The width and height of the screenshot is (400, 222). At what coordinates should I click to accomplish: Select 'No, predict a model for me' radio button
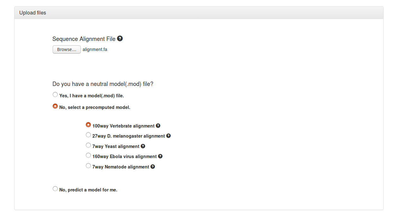pos(55,189)
